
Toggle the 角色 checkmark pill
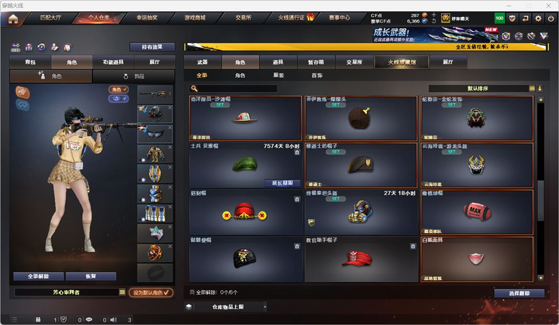tap(119, 89)
